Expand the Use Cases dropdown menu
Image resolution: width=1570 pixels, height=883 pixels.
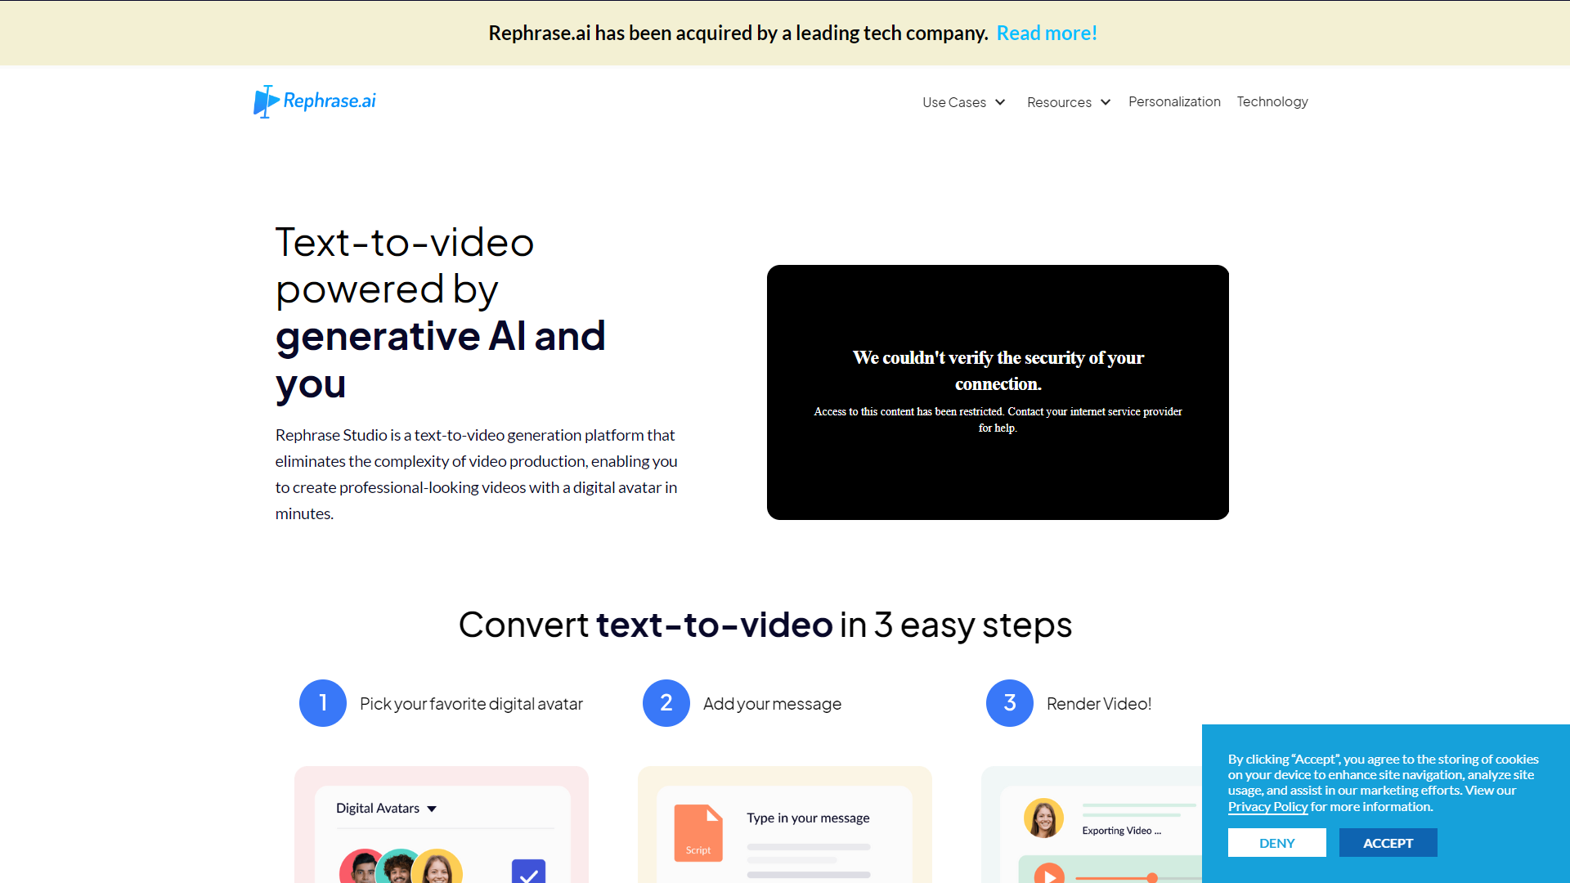pyautogui.click(x=963, y=101)
